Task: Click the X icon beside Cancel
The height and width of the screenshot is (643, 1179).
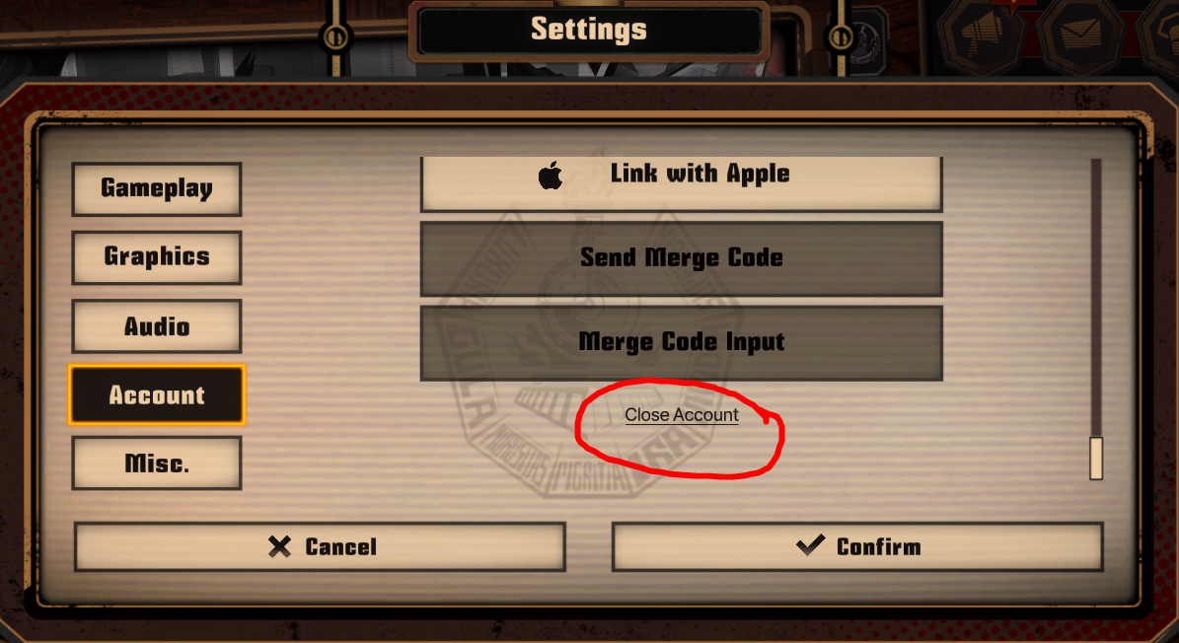Action: (x=280, y=547)
